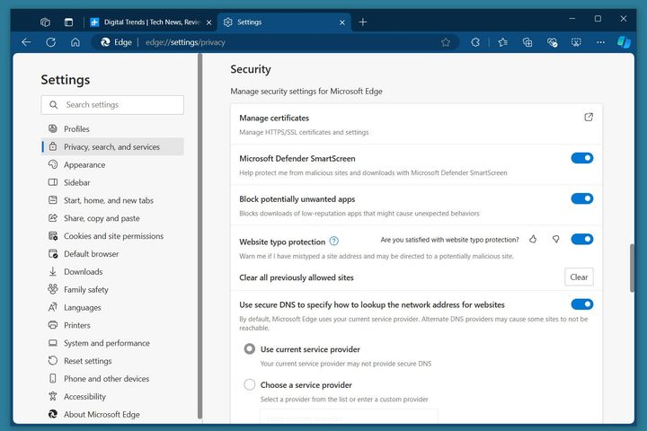Screen dimensions: 647x431
Task: Switch to the Digital Trends tab
Action: [x=150, y=22]
